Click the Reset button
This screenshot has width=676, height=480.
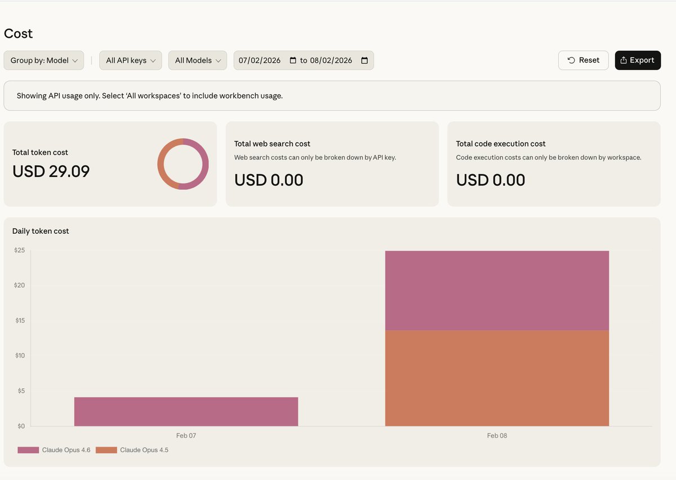click(x=583, y=60)
